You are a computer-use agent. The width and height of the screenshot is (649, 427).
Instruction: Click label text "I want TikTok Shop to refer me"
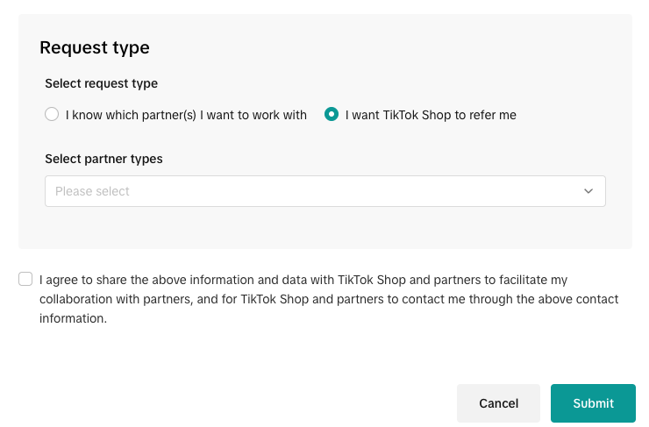[431, 115]
